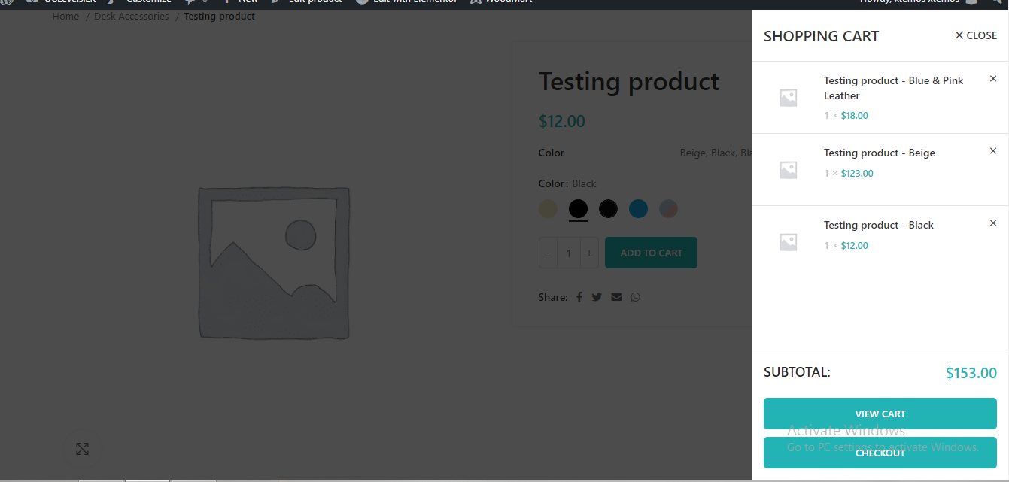
Task: Decrease quantity with the minus button
Action: tap(548, 253)
